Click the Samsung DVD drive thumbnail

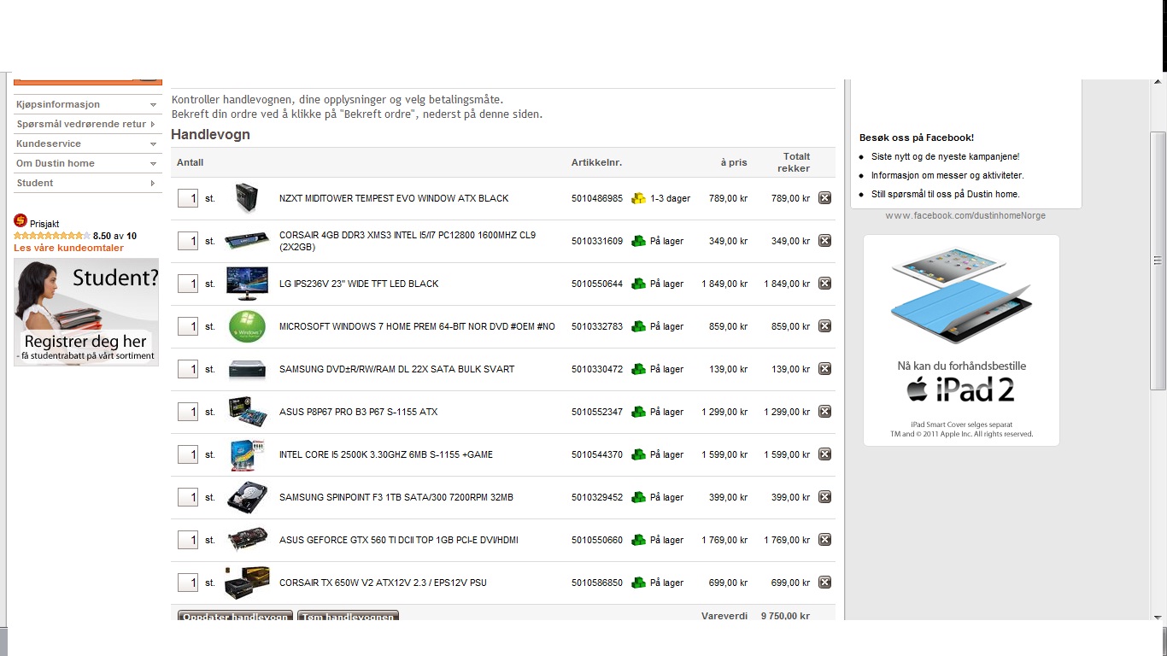pyautogui.click(x=247, y=370)
